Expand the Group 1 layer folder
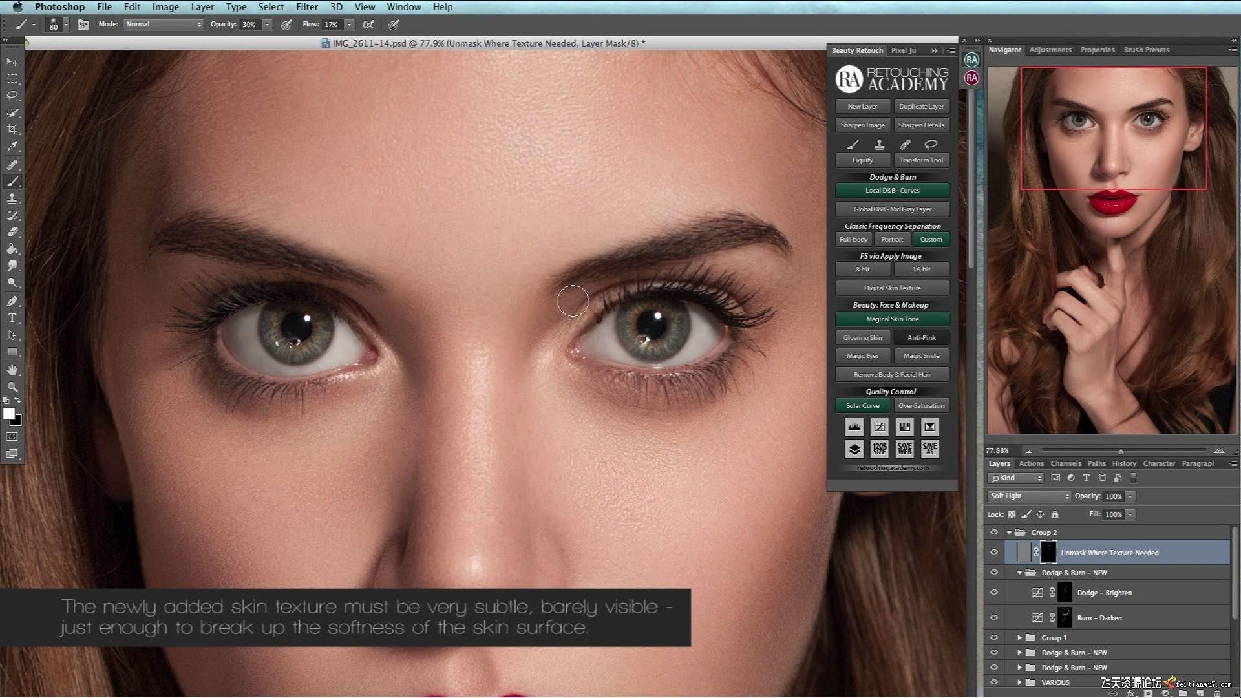1241x698 pixels. (1020, 638)
